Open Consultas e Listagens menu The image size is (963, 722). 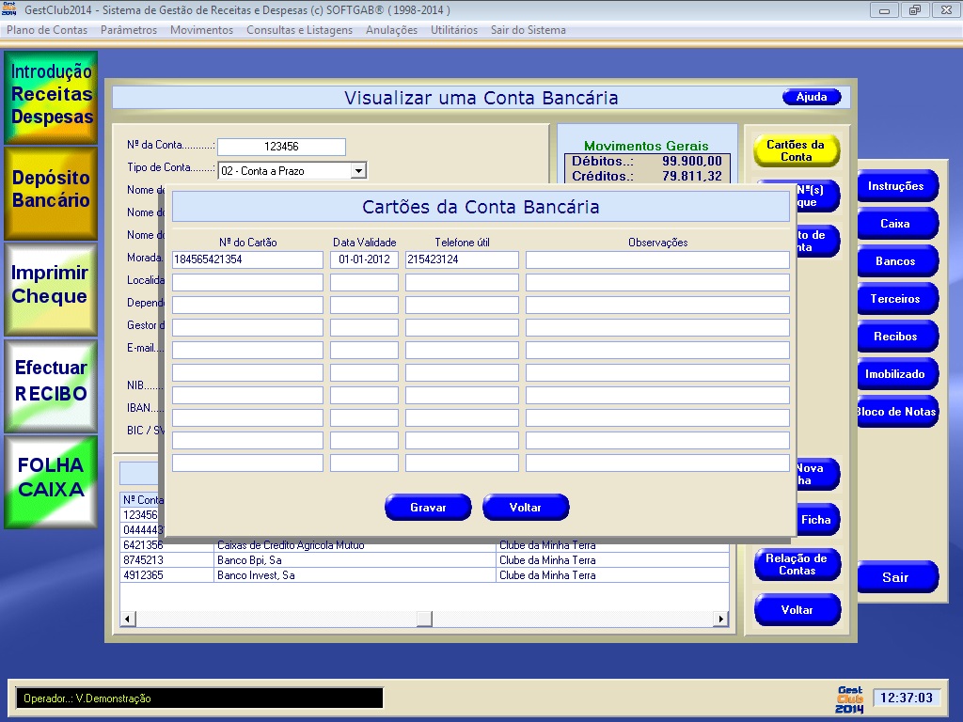(299, 30)
